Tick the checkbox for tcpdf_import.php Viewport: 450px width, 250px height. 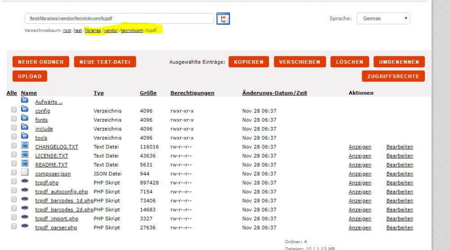click(x=14, y=219)
